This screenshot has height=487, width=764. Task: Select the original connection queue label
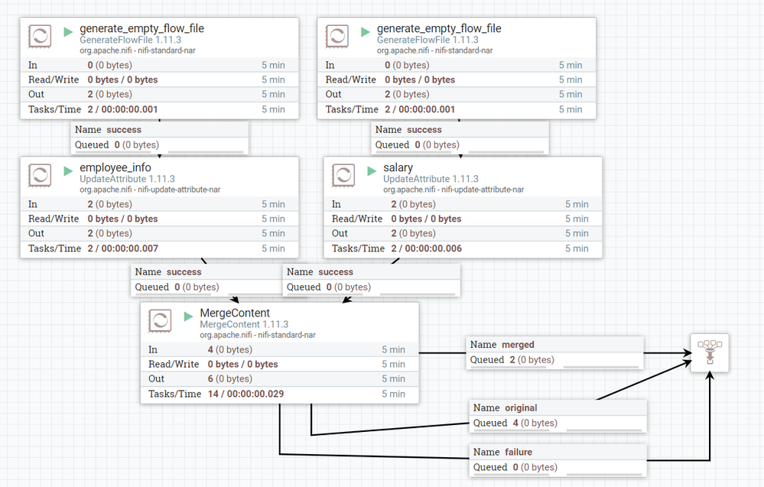(x=558, y=416)
